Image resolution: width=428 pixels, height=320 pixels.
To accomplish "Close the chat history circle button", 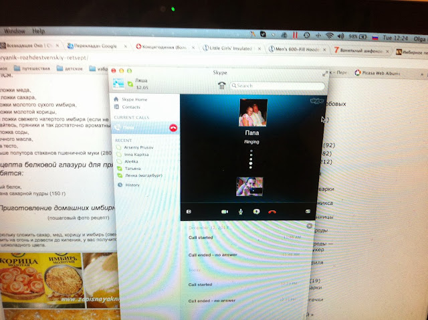I will tap(309, 226).
